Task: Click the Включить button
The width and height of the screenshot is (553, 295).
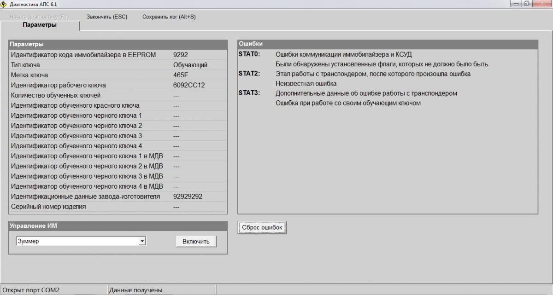Action: pyautogui.click(x=196, y=241)
